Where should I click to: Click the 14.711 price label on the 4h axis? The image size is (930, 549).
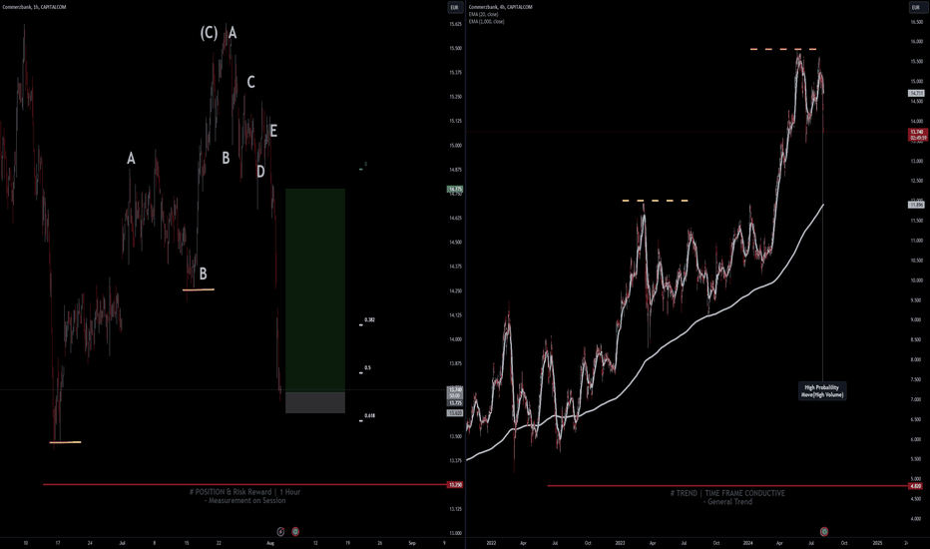[916, 93]
